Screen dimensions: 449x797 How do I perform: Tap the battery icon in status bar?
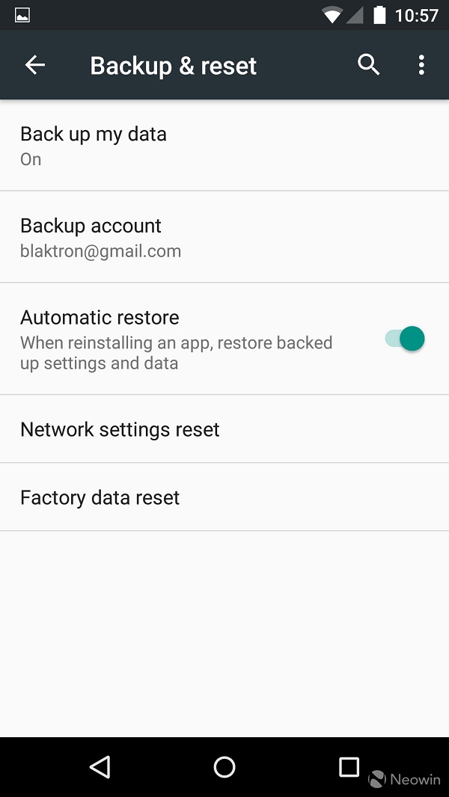(x=379, y=15)
